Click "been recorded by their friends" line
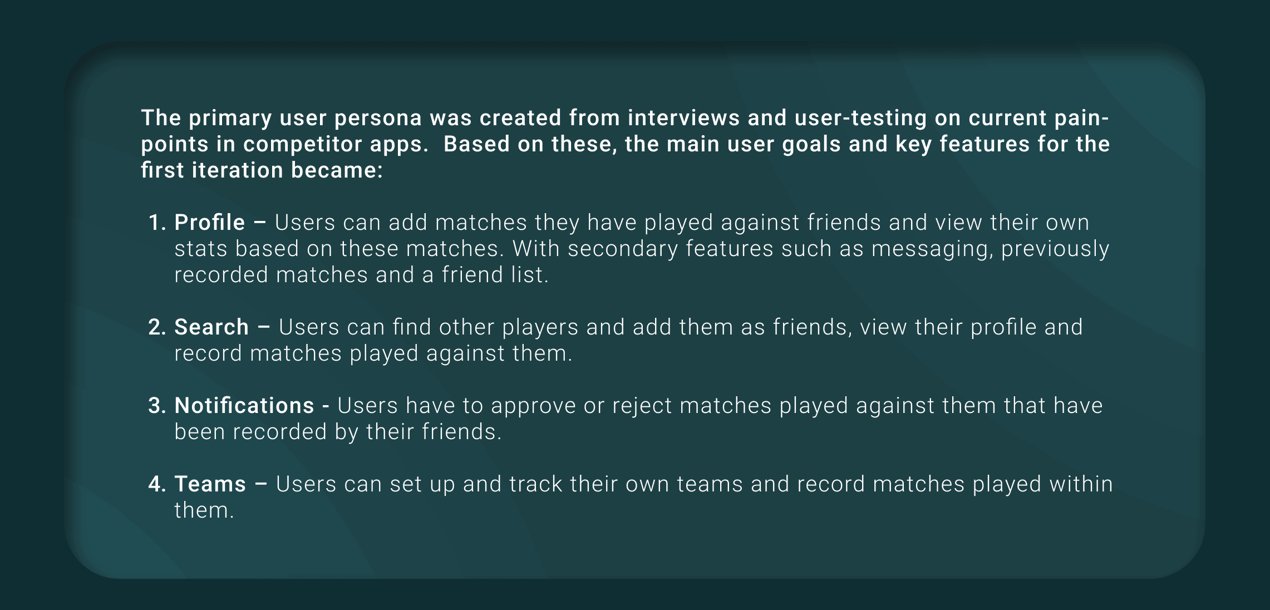 tap(338, 432)
